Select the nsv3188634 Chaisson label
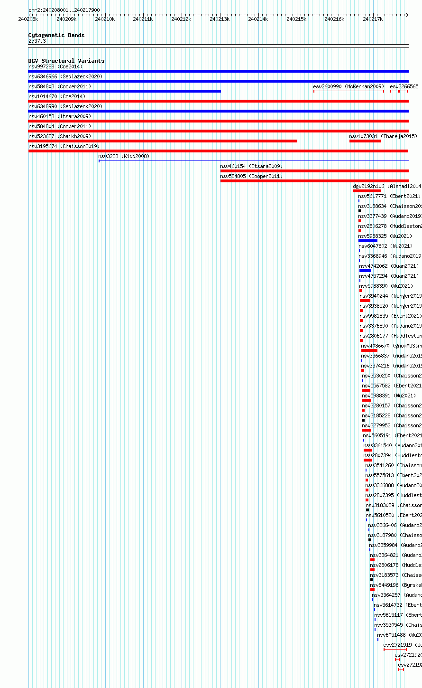422x688 pixels. [x=390, y=206]
